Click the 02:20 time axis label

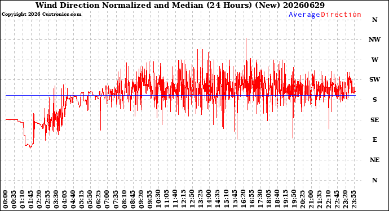coord(39,199)
